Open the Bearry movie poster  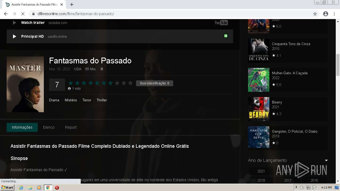click(x=259, y=109)
